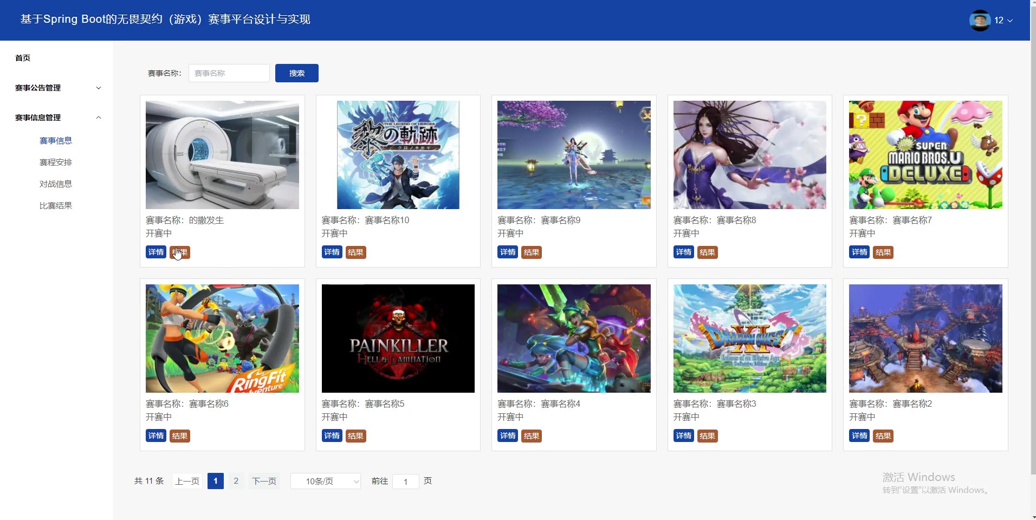Expand the user 12 dropdown menu

1003,20
